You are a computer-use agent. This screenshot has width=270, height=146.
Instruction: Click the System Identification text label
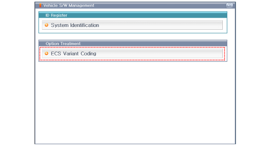coord(75,25)
